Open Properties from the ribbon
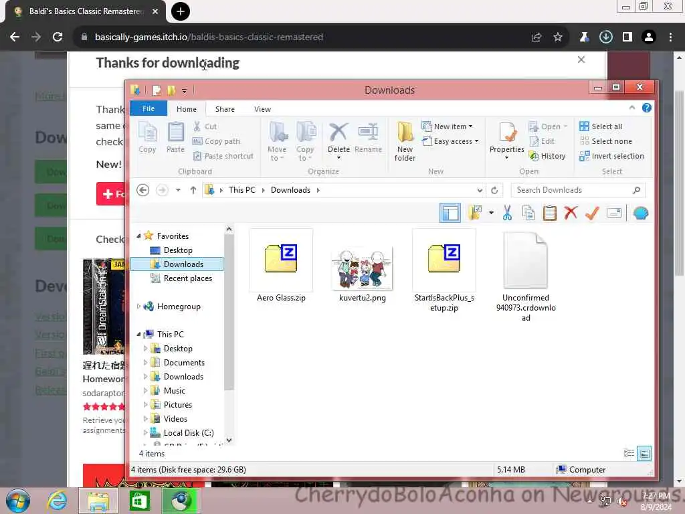The width and height of the screenshot is (685, 514). (x=507, y=141)
